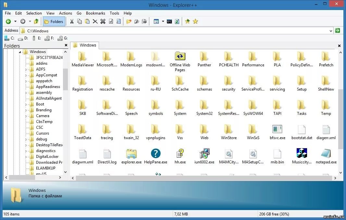Image resolution: width=346 pixels, height=220 pixels.
Task: Click the bold X permanent delete icon
Action: click(x=103, y=21)
